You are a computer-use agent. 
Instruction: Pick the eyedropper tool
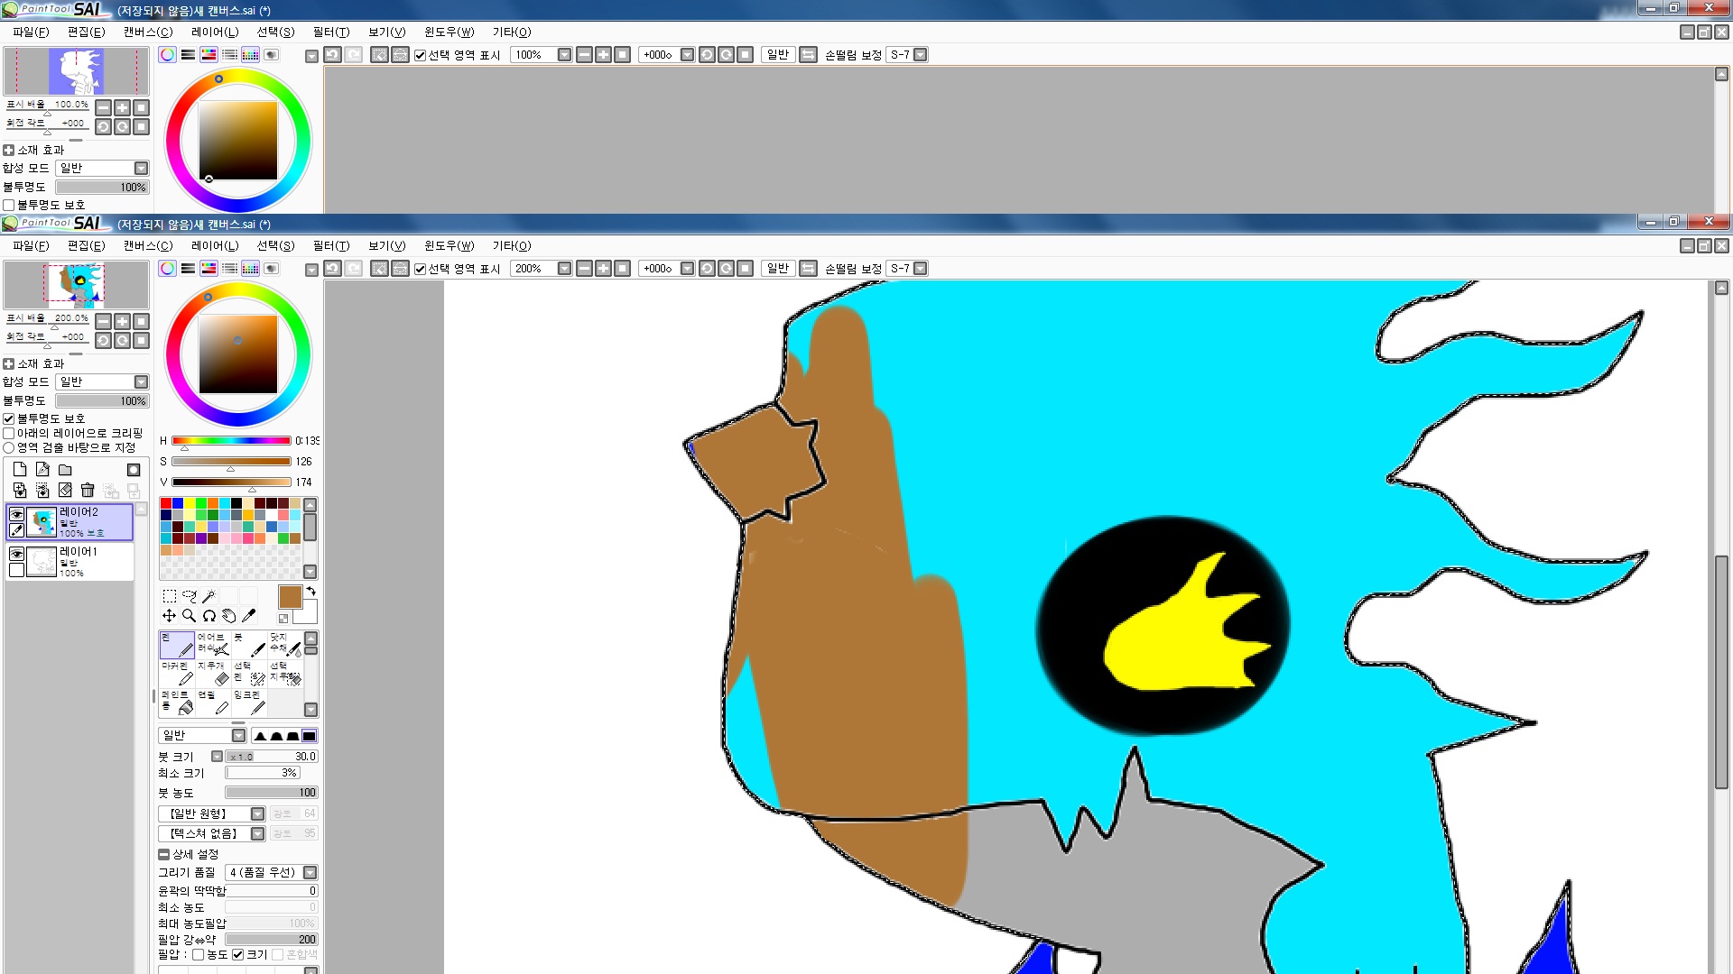(249, 616)
